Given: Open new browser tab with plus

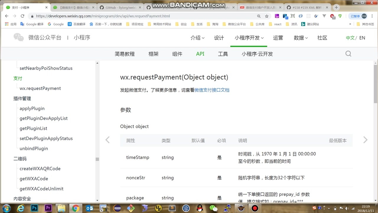Looking at the screenshot, I should coord(336,7).
